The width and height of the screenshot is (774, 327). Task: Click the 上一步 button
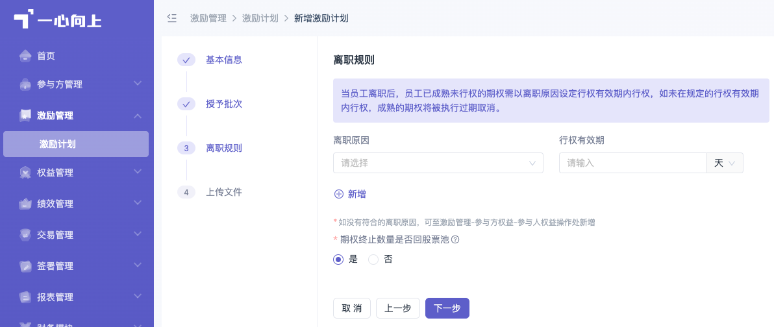click(398, 308)
